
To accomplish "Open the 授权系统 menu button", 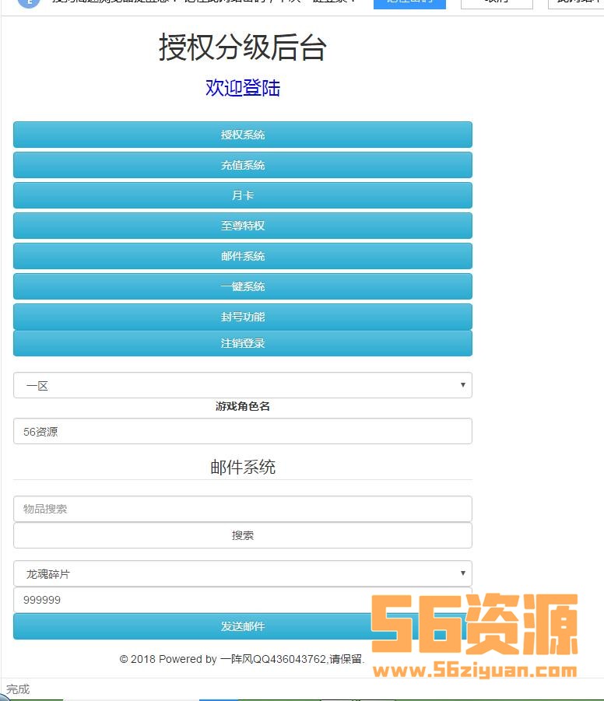I will coord(242,135).
